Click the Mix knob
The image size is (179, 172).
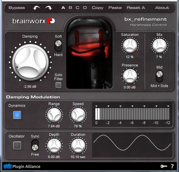tap(159, 45)
